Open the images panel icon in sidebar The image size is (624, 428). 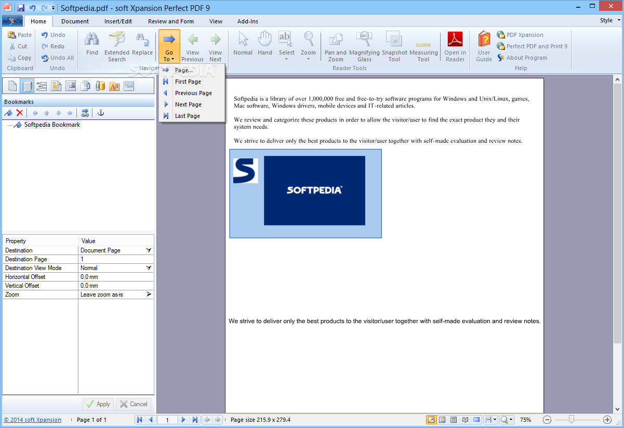pyautogui.click(x=129, y=86)
